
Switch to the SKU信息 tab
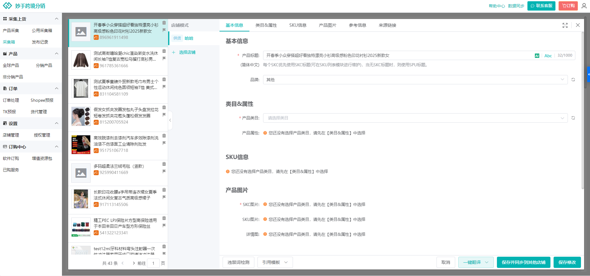click(x=298, y=25)
